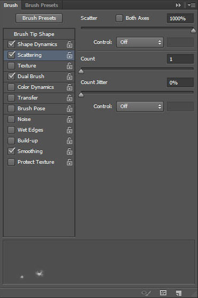The image size is (198, 298).
Task: Open the Preset Manager icon at bottom
Action: coord(163,293)
